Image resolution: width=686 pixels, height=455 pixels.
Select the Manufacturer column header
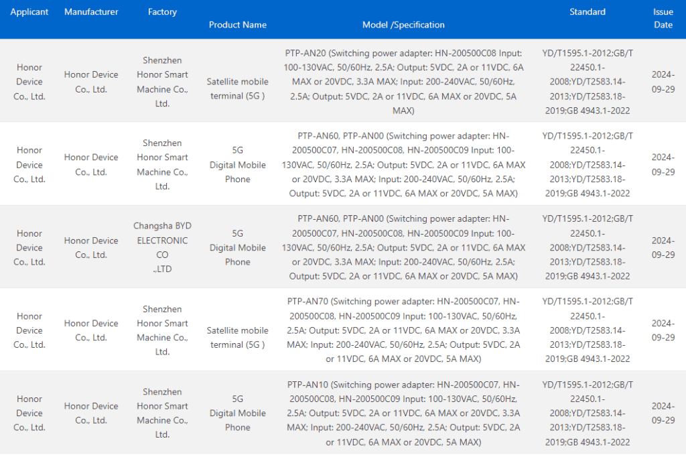[91, 12]
